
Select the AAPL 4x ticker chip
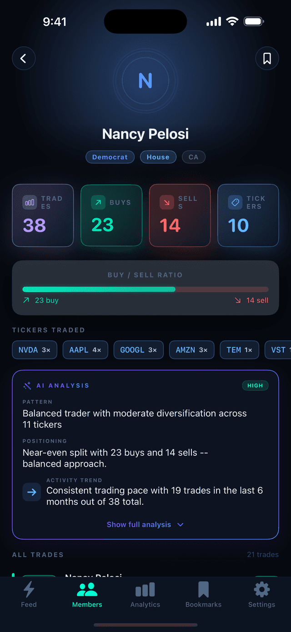(85, 350)
